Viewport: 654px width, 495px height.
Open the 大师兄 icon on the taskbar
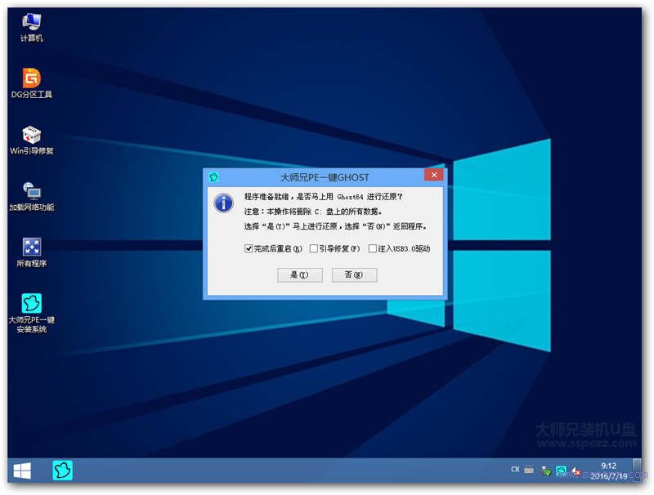click(61, 471)
